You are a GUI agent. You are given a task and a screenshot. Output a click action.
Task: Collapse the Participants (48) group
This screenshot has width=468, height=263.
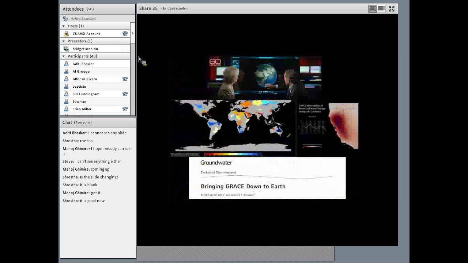[64, 56]
